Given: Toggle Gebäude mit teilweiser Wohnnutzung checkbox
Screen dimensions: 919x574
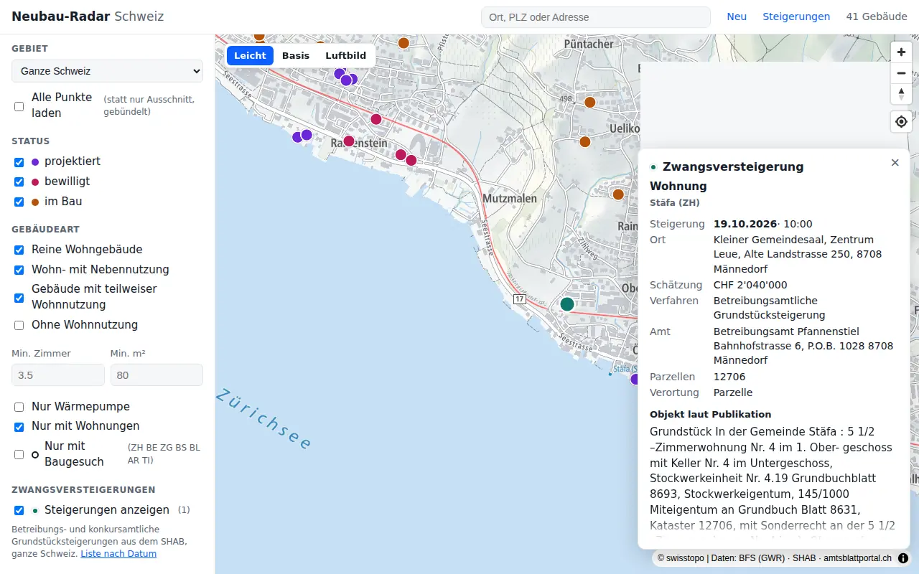Looking at the screenshot, I should click(x=19, y=298).
